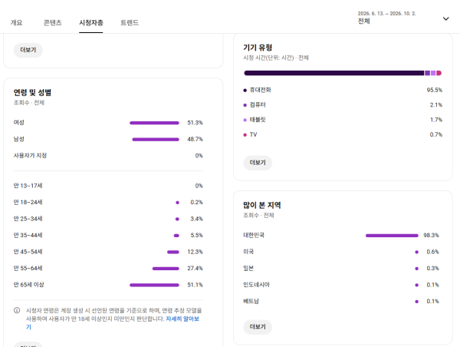This screenshot has height=347, width=460.
Task: Click the 휴대전화 dark legend dot
Action: (x=245, y=90)
